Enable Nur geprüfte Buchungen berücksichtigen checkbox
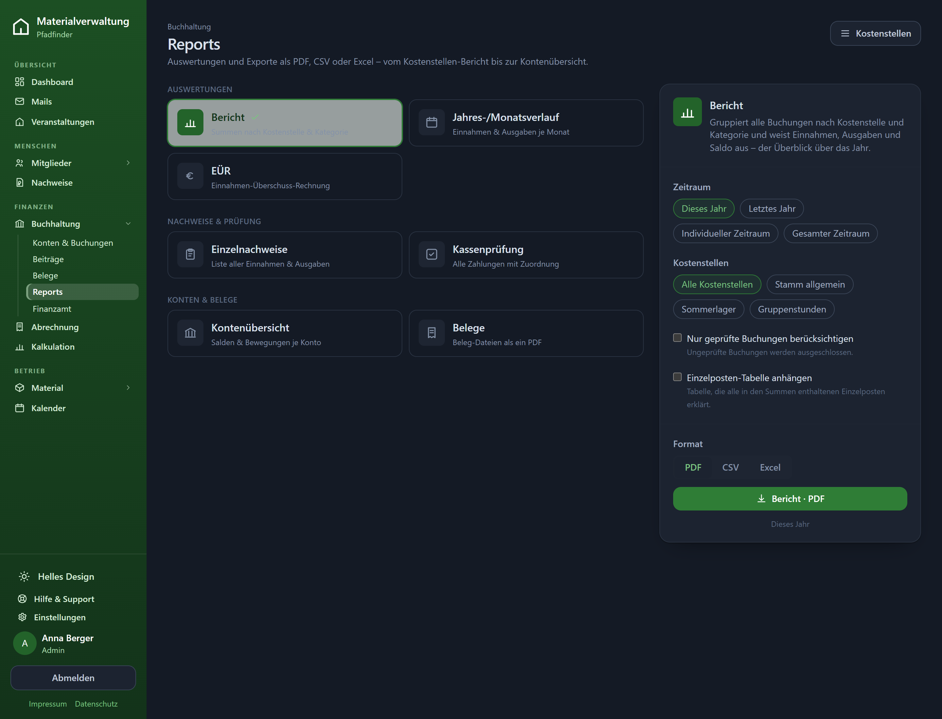Screen dimensions: 942x719 pyautogui.click(x=677, y=338)
